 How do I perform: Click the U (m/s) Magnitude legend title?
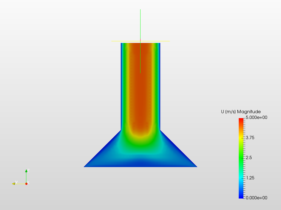tap(241, 112)
